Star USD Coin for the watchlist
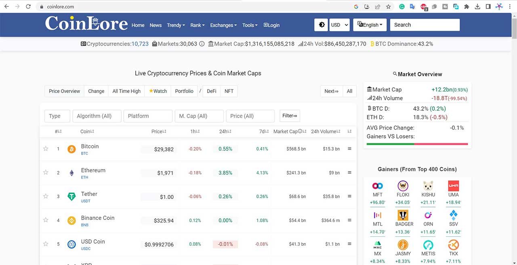 tap(46, 244)
